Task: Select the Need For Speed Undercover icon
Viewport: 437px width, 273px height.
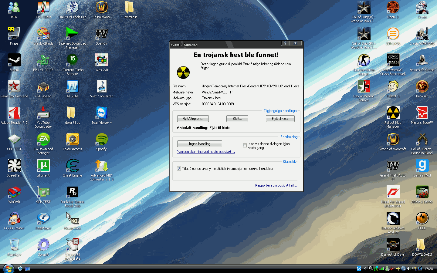Action: (393, 196)
